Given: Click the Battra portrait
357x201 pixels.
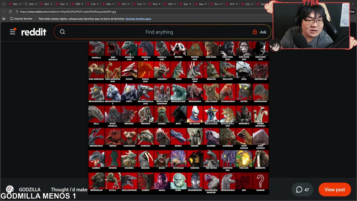Looking at the screenshot, I should (x=244, y=92).
